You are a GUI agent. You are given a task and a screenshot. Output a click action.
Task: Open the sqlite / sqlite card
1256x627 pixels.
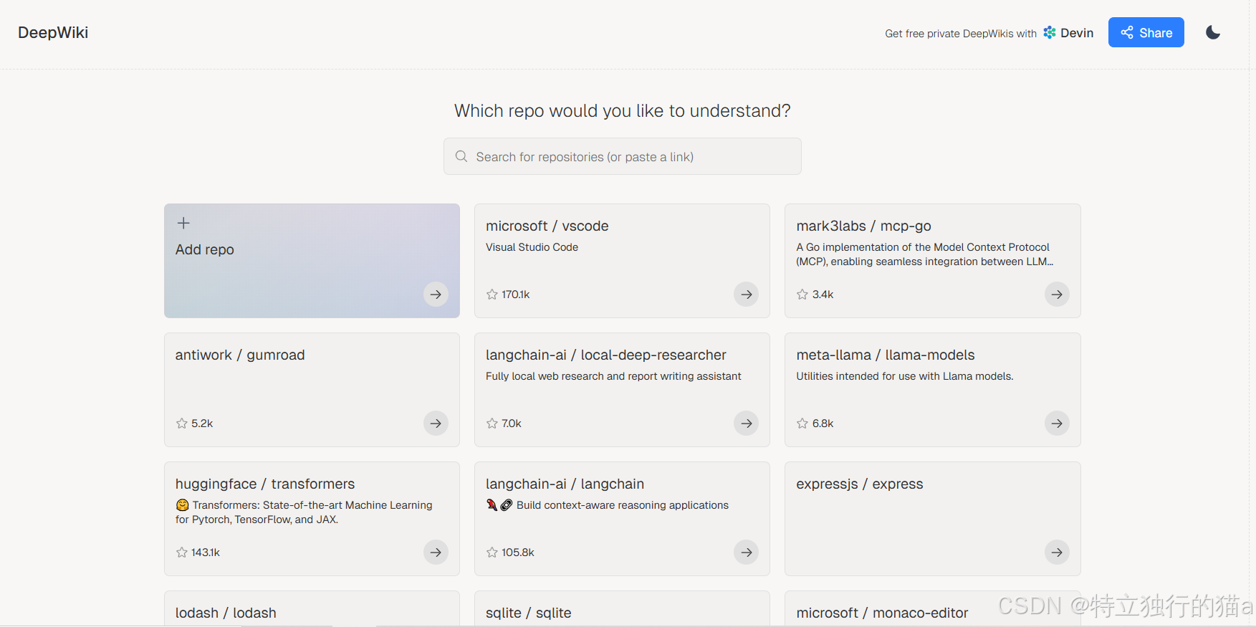point(622,609)
